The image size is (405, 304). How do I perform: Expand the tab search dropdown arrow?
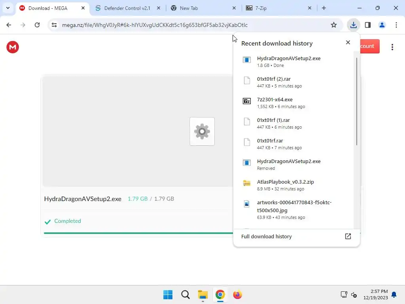[8, 8]
